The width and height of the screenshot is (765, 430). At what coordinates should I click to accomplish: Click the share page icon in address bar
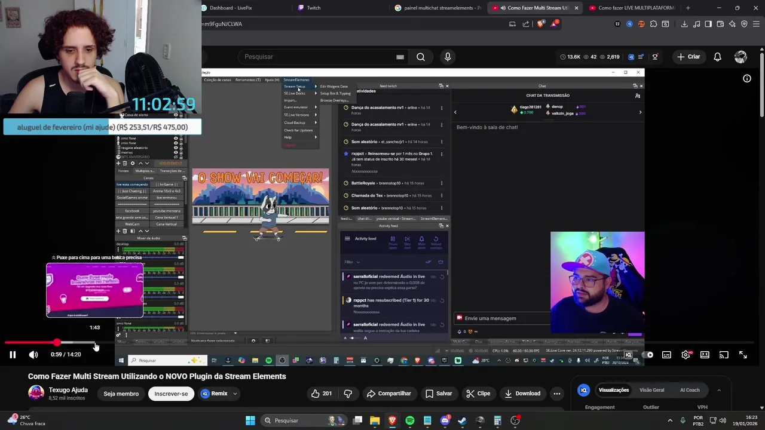click(526, 24)
